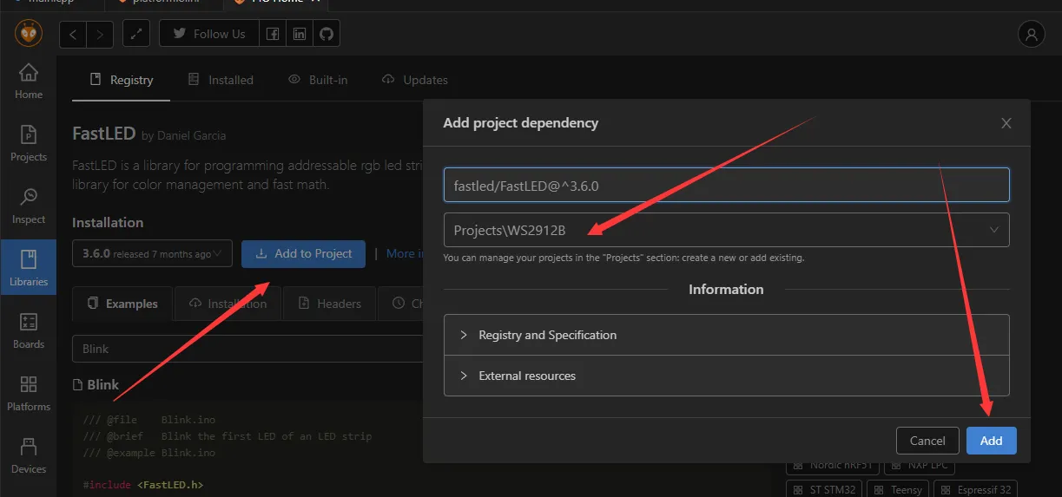
Task: Click the #include <FastLED.h> code line
Action: [142, 485]
